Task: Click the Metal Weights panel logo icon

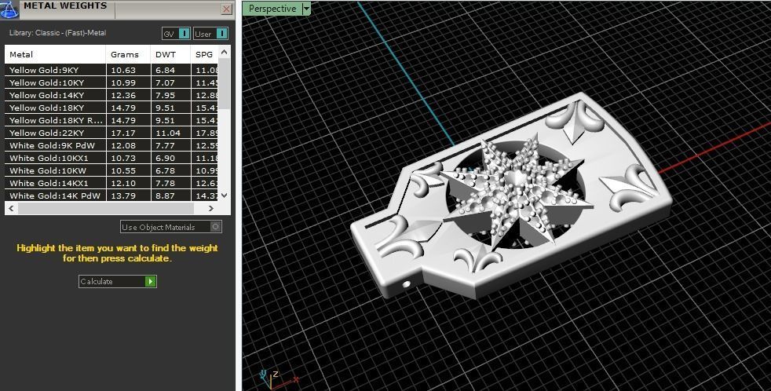Action: click(9, 9)
